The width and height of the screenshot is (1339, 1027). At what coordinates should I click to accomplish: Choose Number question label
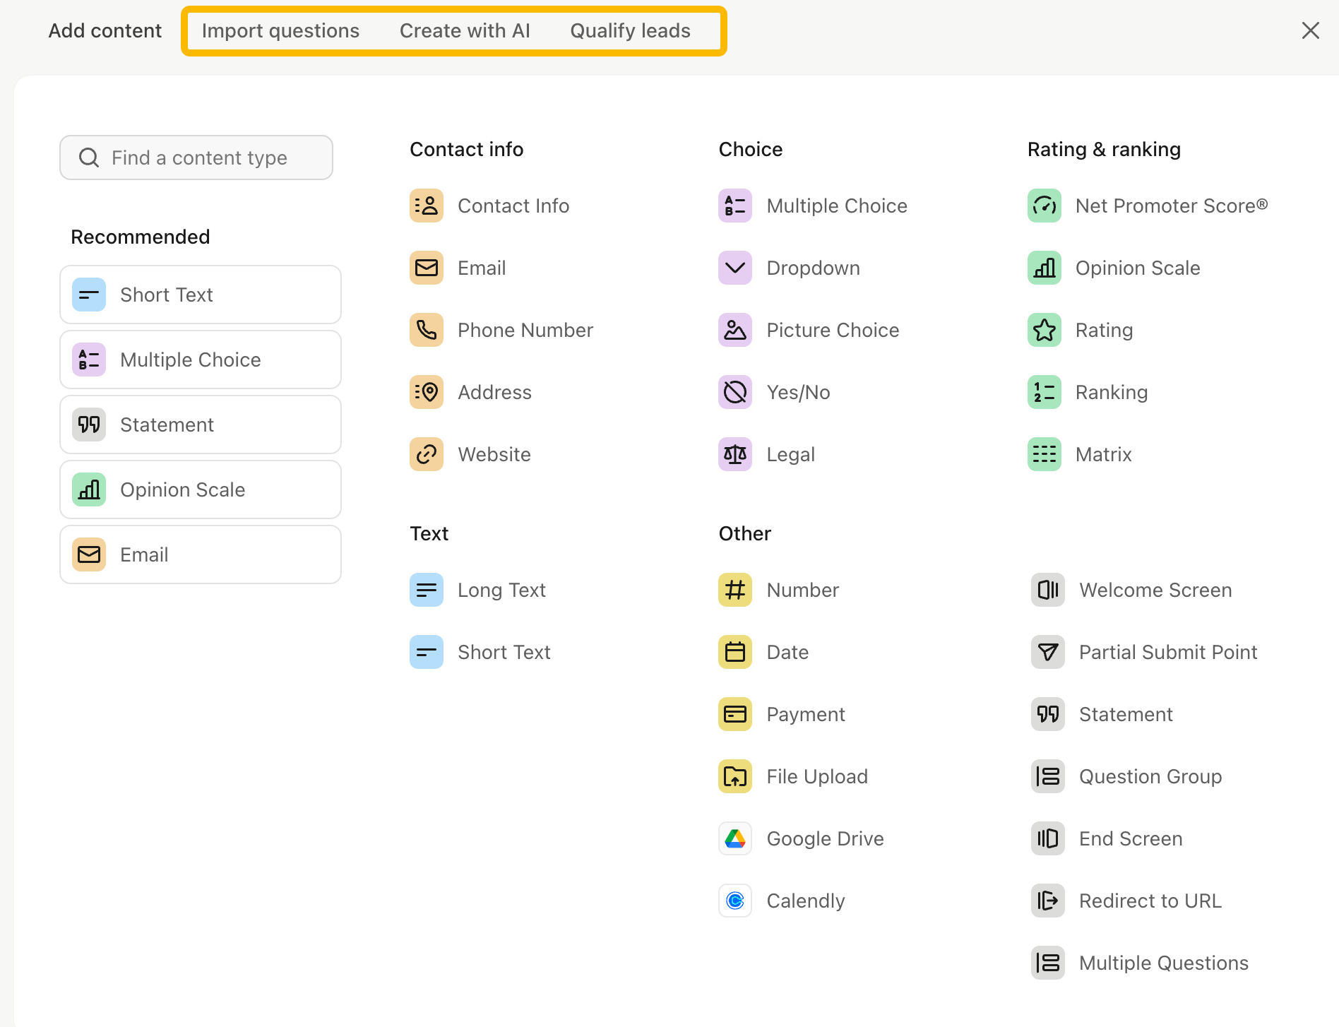pos(802,590)
